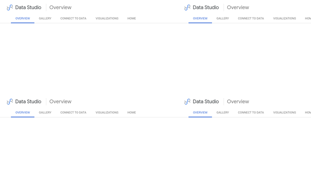Click the 'Overview' heading in bottom-left panel
Viewport: 311px width, 175px height.
[x=60, y=102]
